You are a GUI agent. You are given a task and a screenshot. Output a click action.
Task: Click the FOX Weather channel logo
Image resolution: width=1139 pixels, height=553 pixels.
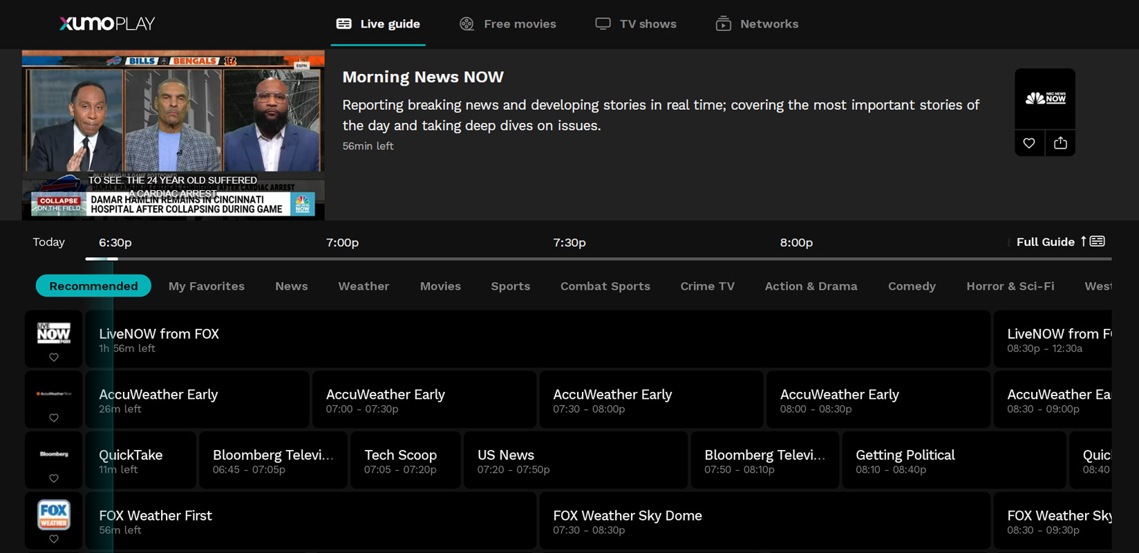coord(54,514)
